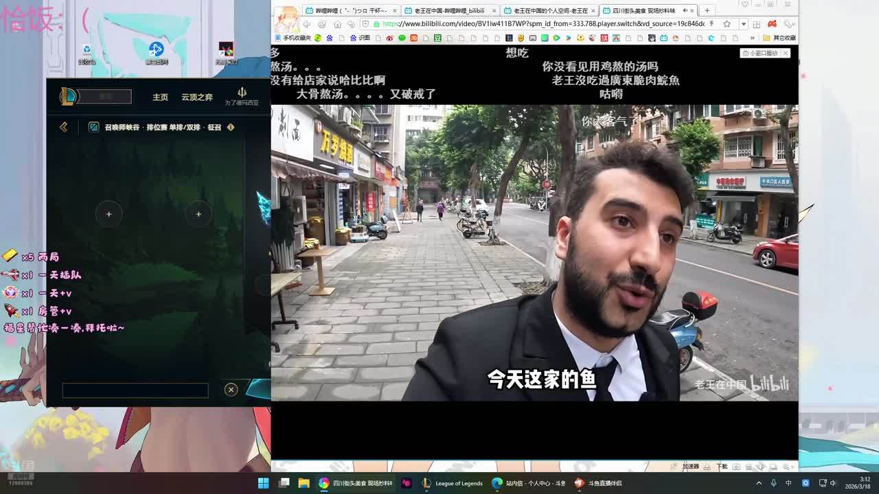The height and width of the screenshot is (494, 879).
Task: Switch to 斗鱼直播伴侣 taskbar item
Action: click(598, 483)
